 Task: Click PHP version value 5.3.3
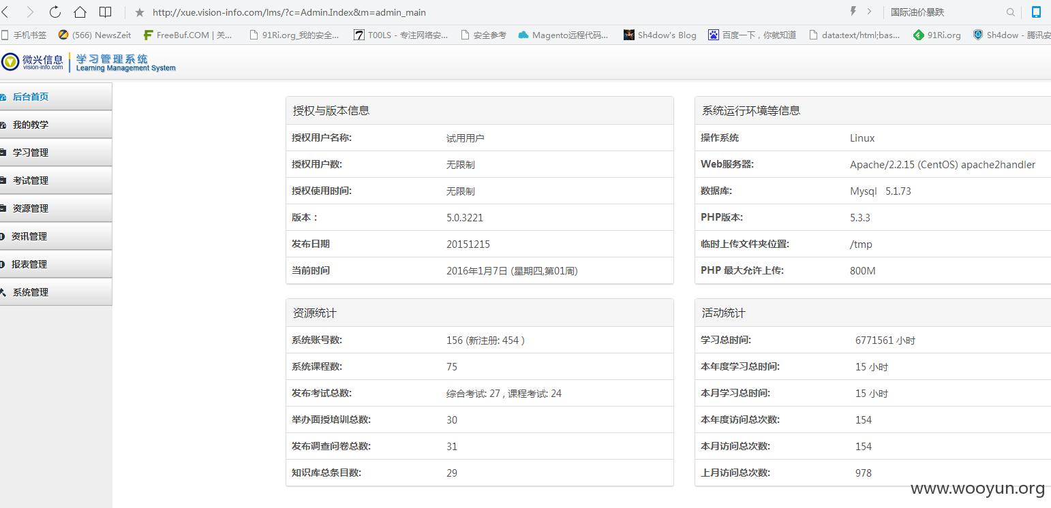pyautogui.click(x=860, y=218)
